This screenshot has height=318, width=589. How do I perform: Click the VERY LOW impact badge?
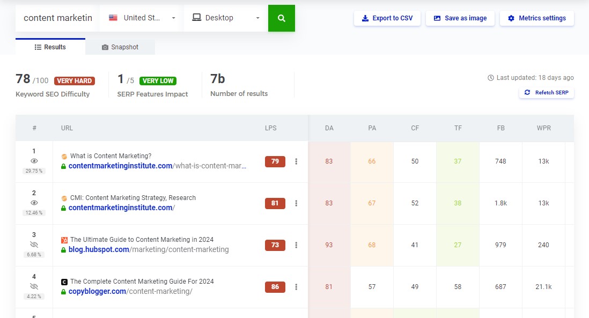158,81
